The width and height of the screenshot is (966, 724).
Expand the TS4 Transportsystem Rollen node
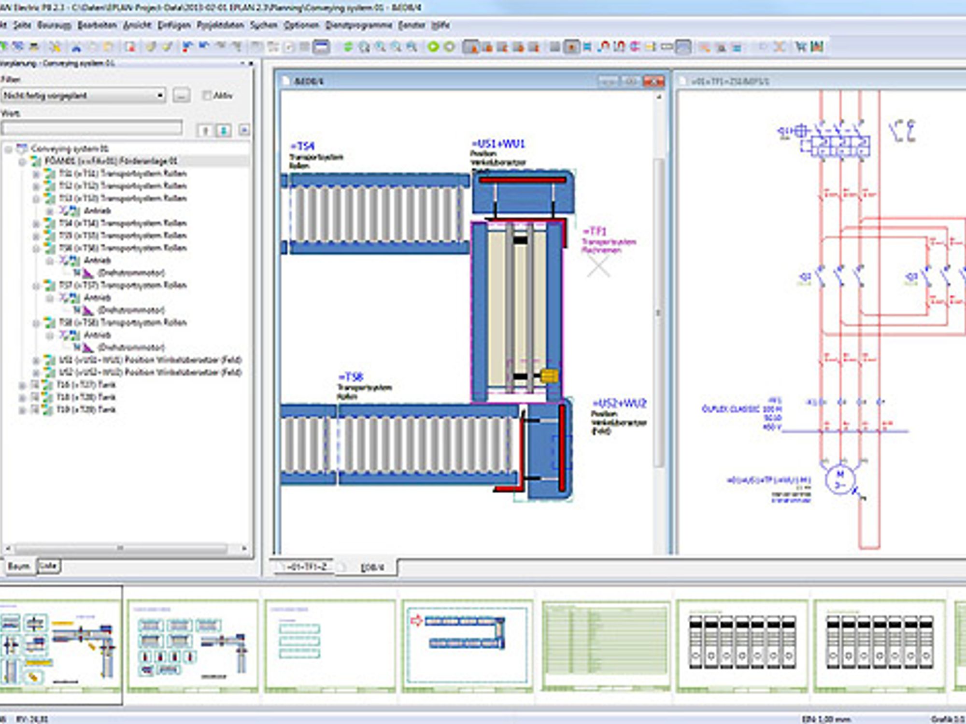[36, 223]
